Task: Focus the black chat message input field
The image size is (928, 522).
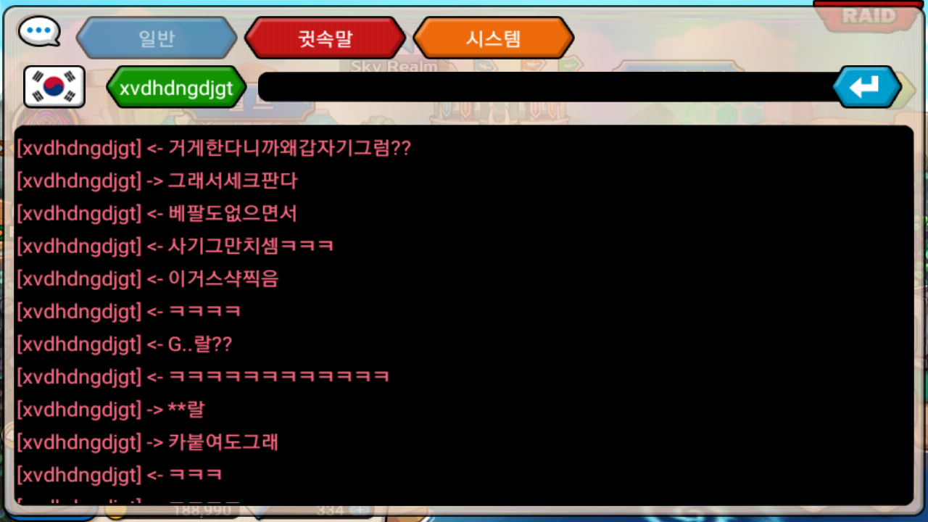Action: (x=548, y=87)
